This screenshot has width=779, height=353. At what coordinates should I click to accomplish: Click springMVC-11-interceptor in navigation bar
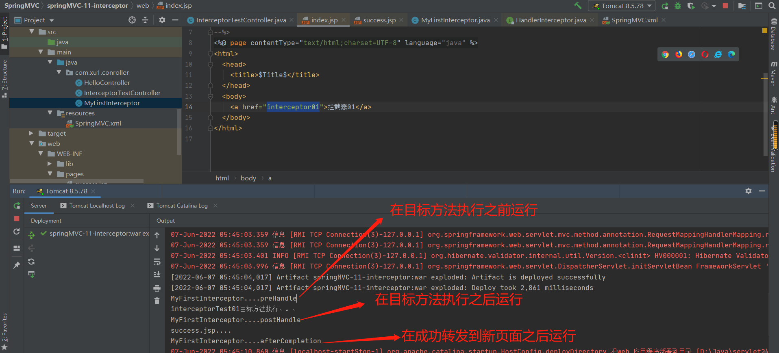click(87, 5)
